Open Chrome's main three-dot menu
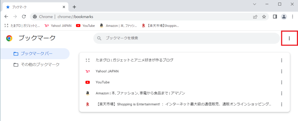Viewport: 298px width, 121px height. click(x=292, y=17)
